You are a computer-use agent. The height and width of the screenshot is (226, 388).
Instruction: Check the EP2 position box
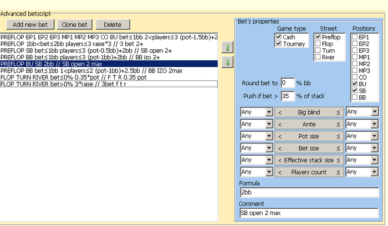click(355, 44)
